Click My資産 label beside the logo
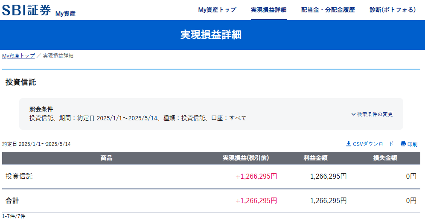 coord(65,14)
